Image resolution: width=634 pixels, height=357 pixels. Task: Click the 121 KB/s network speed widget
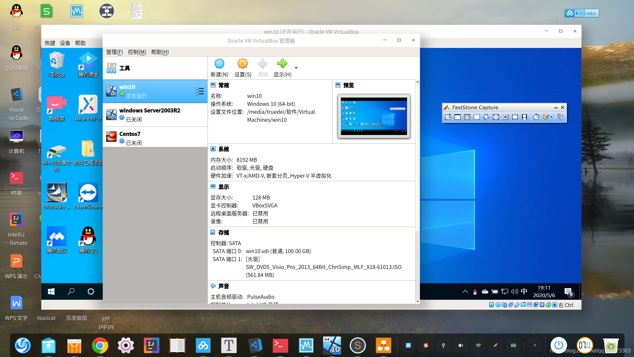tap(582, 13)
